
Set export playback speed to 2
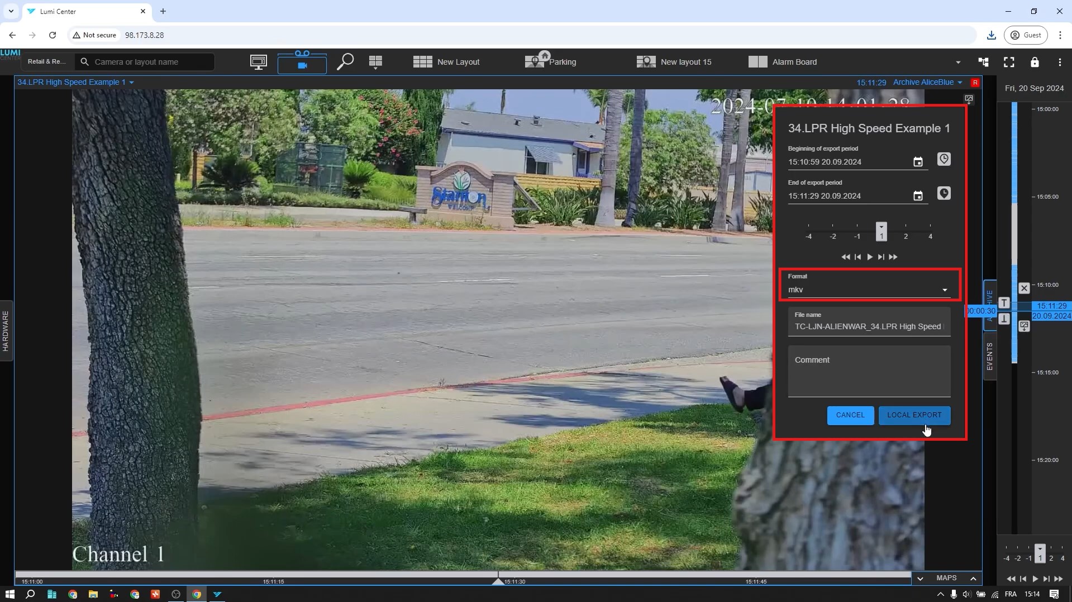(906, 230)
